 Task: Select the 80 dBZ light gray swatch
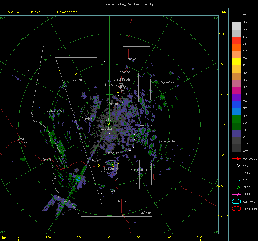(x=236, y=26)
